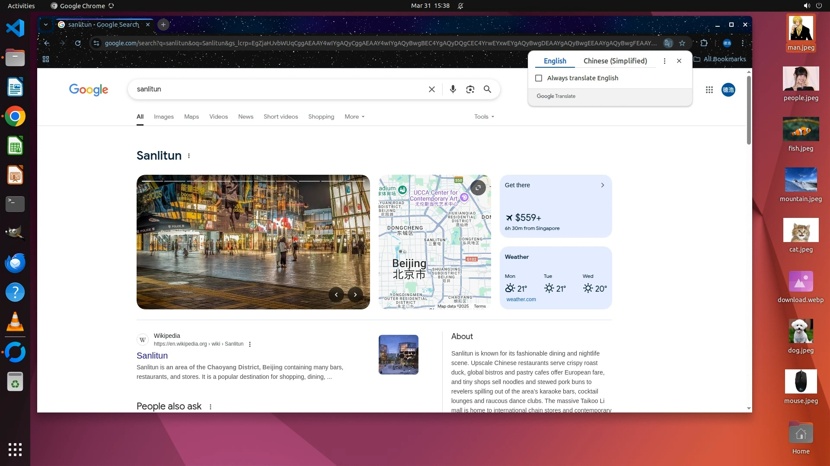The height and width of the screenshot is (466, 830).
Task: Switch to the Images results tab
Action: pyautogui.click(x=163, y=116)
